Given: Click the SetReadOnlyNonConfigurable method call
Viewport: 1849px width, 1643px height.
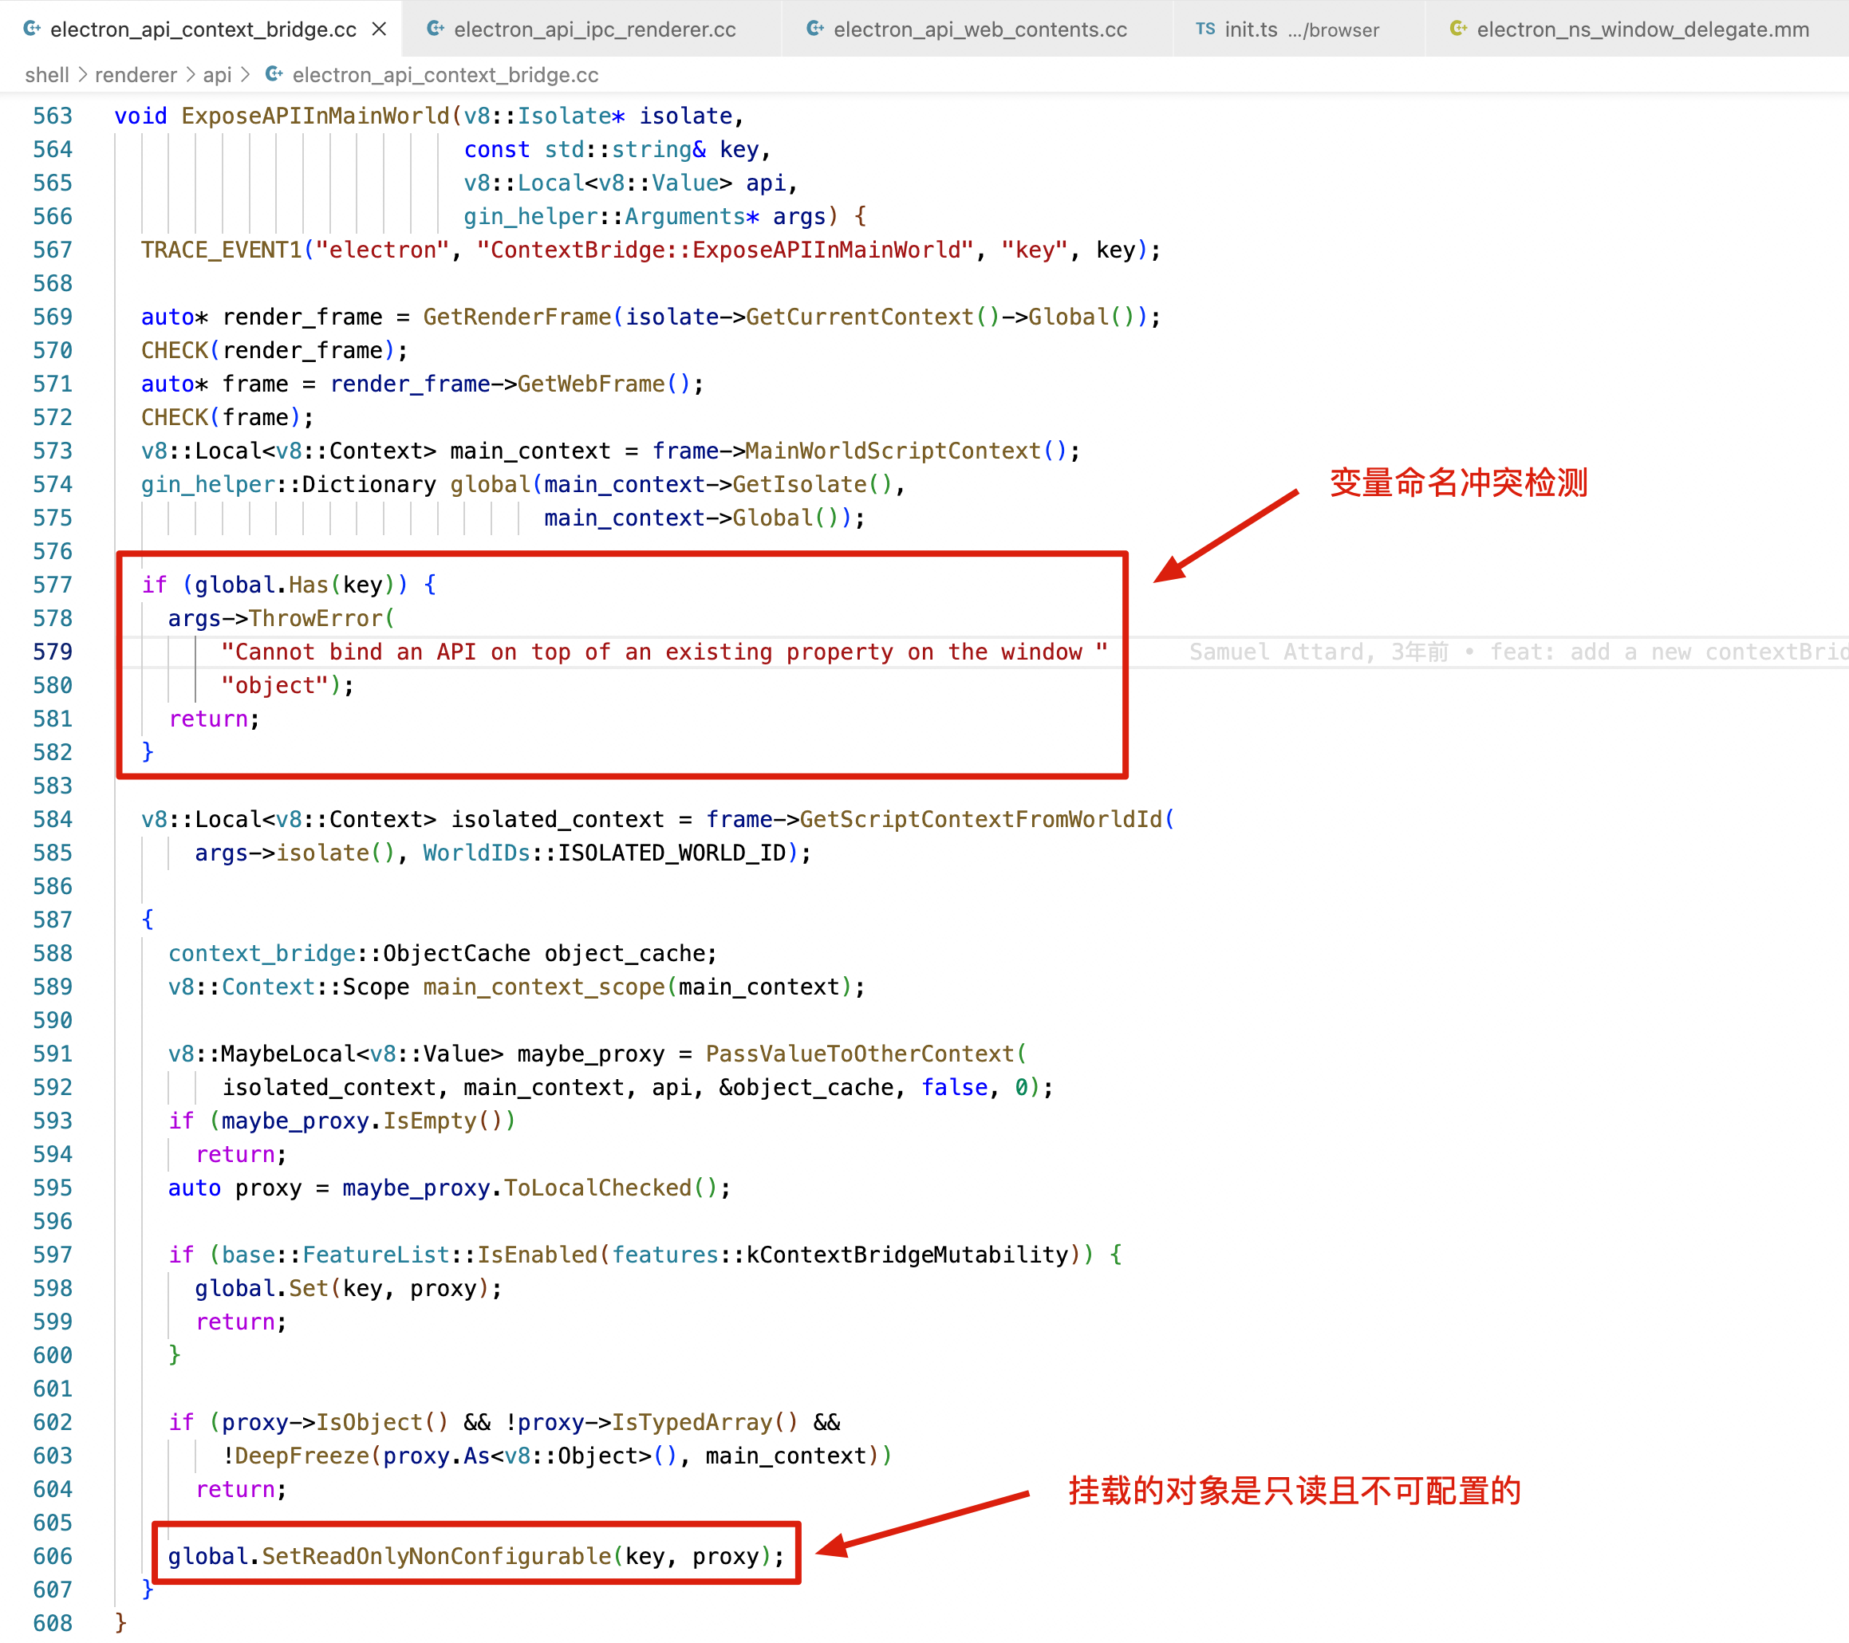Looking at the screenshot, I should tap(436, 1555).
